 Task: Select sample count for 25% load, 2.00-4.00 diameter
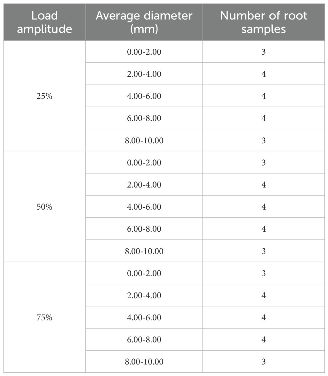263,74
